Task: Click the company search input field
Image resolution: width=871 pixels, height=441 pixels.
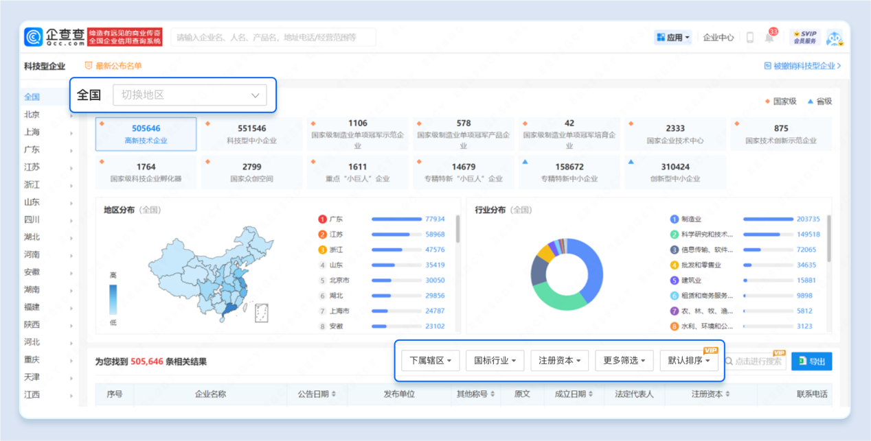Action: tap(273, 38)
